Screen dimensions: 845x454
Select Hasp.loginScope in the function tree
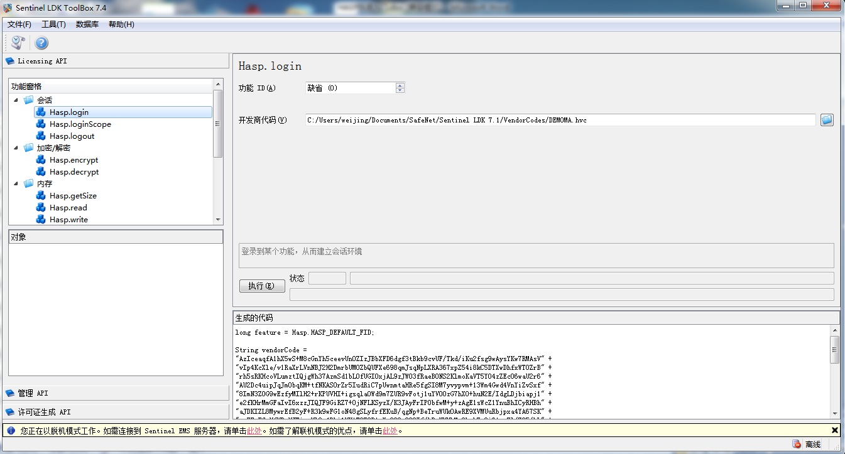[80, 124]
